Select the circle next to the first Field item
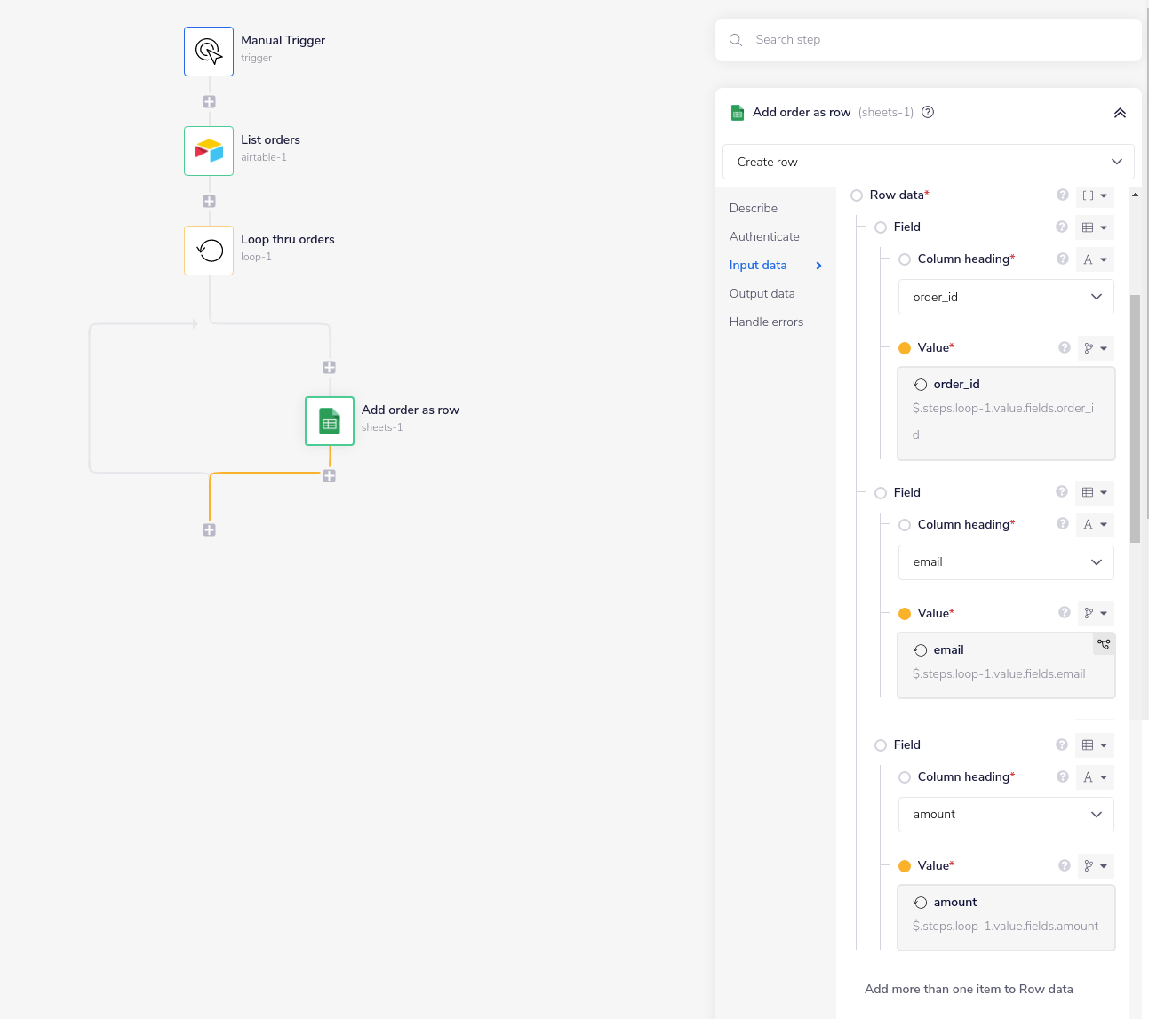 (x=880, y=227)
